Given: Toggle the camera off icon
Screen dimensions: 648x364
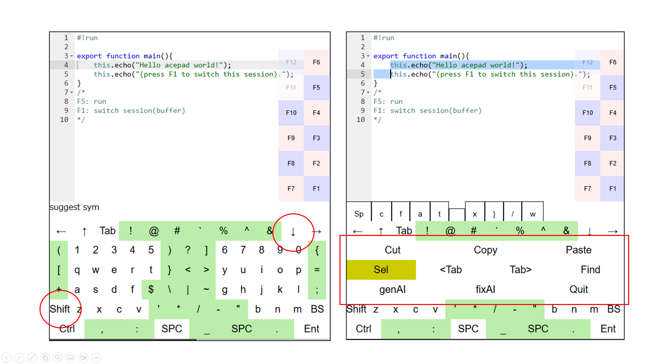Looking at the screenshot, I should coord(83,358).
